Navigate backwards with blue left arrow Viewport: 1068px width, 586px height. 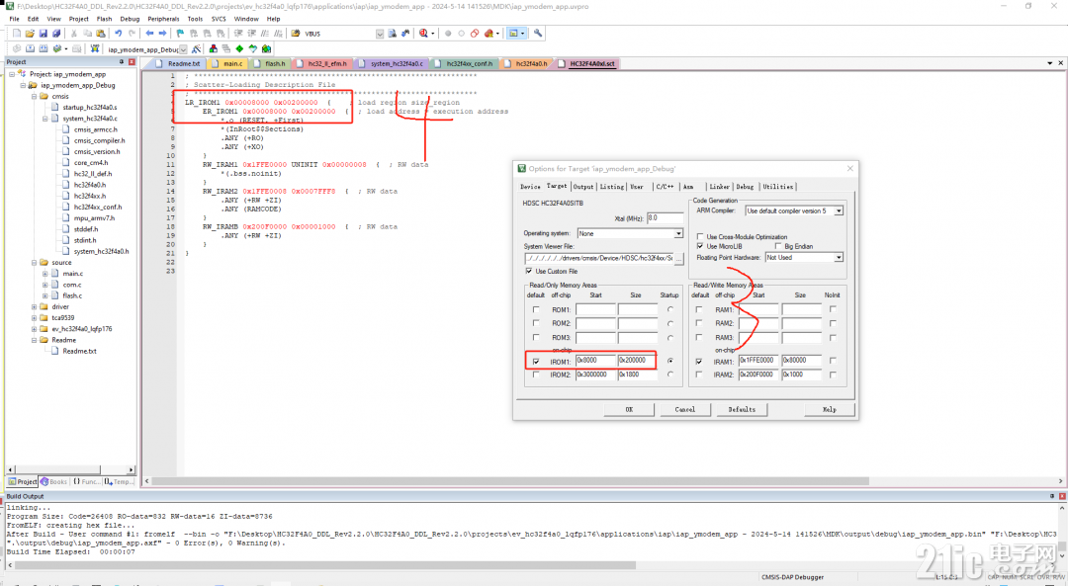(x=149, y=34)
